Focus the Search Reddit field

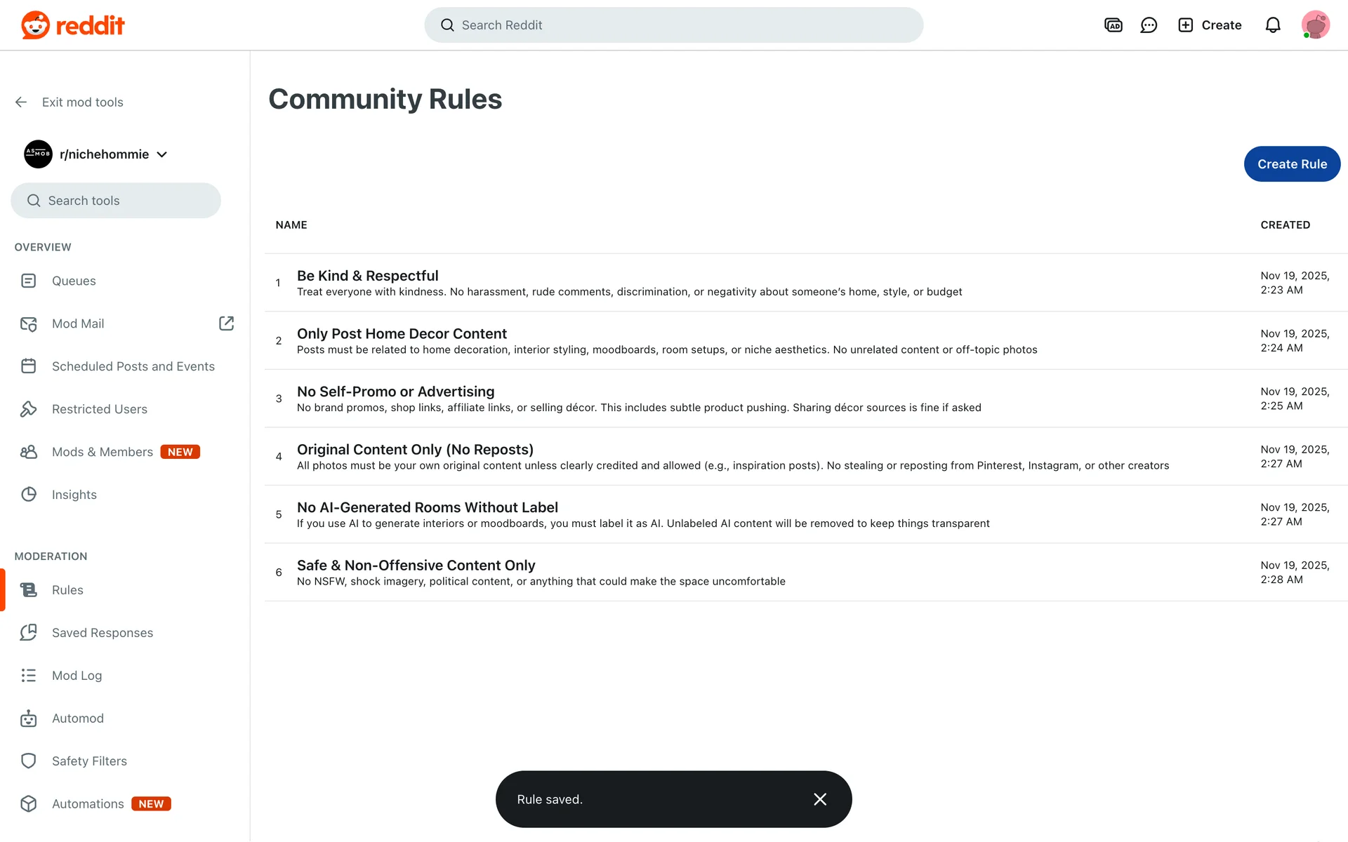674,25
